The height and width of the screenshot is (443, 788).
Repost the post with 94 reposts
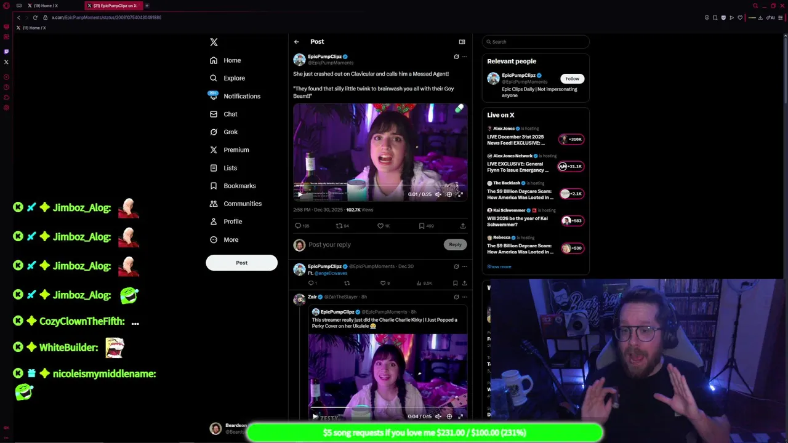[x=342, y=226]
